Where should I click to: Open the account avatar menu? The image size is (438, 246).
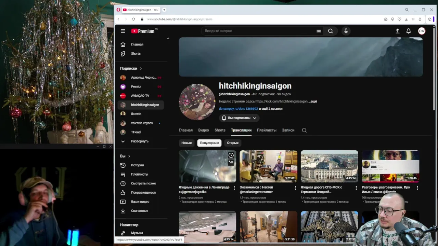click(422, 31)
